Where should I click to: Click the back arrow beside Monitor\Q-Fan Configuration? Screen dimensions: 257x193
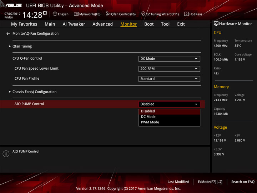(8, 34)
